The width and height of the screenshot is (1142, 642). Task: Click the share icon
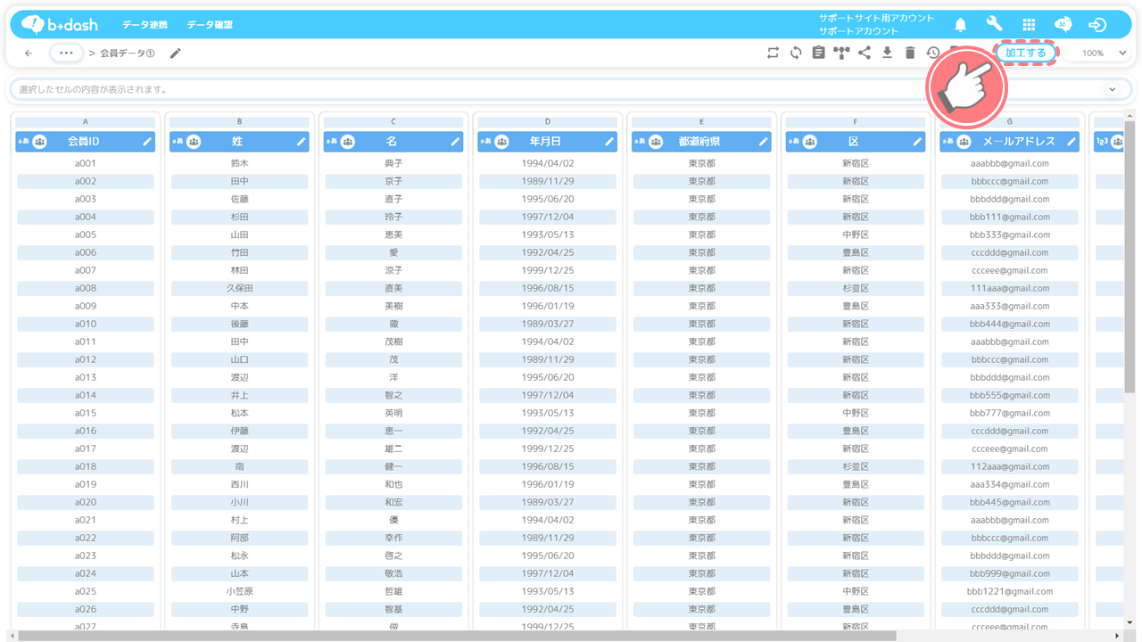coord(865,53)
